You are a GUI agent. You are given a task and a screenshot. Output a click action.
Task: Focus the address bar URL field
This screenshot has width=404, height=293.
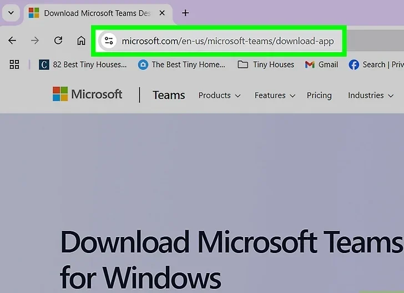coord(228,41)
